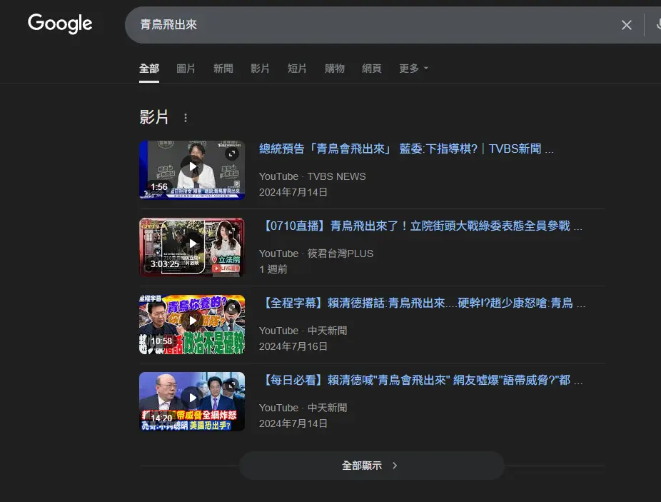Image resolution: width=661 pixels, height=502 pixels.
Task: Open the 影片 search tab
Action: click(x=260, y=69)
